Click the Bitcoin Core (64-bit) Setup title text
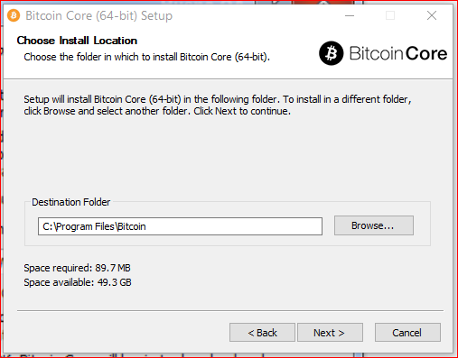 coord(99,15)
